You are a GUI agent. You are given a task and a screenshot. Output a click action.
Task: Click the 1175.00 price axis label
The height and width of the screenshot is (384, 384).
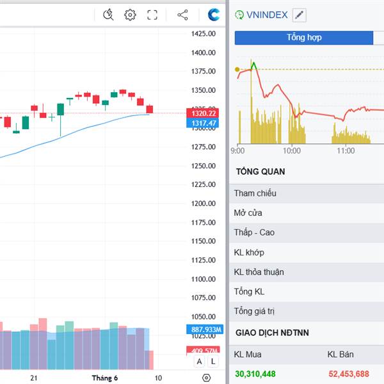pyautogui.click(x=204, y=223)
